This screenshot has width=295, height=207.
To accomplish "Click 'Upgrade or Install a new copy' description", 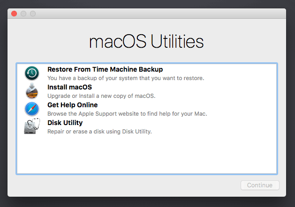I will (101, 96).
